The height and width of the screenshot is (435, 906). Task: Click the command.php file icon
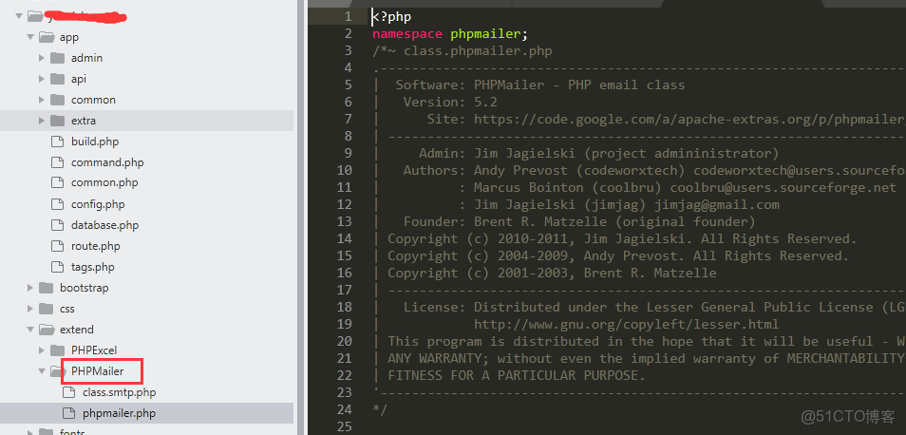click(57, 162)
